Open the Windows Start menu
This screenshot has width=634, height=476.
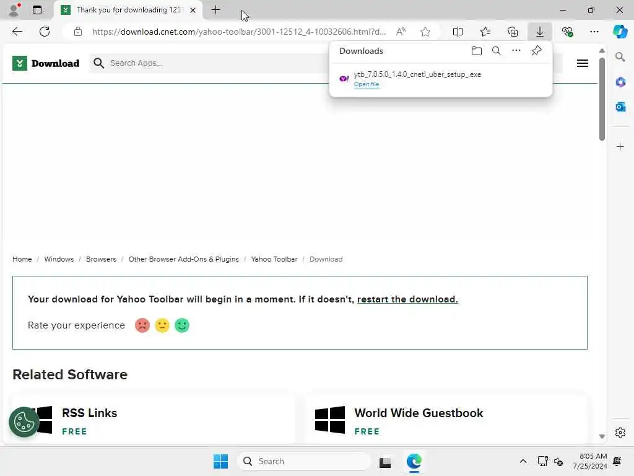[220, 461]
